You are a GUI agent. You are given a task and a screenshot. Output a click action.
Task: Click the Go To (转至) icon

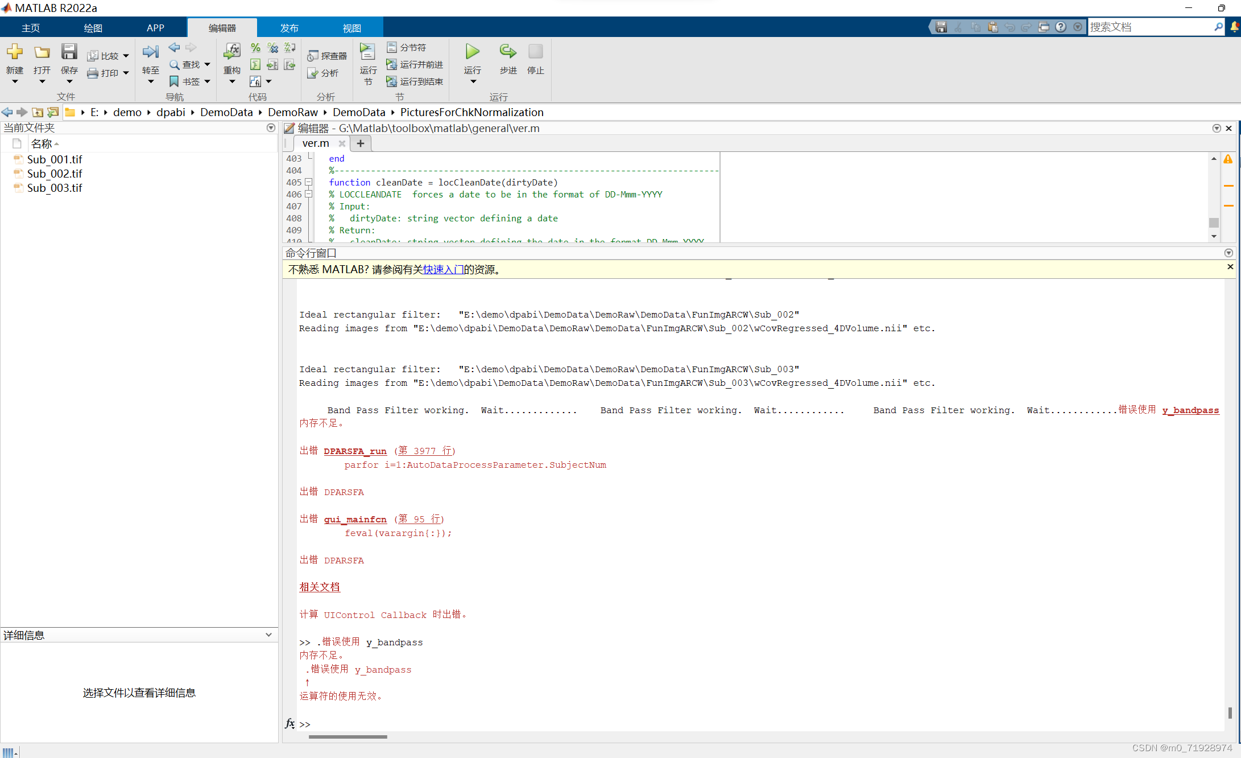point(150,52)
